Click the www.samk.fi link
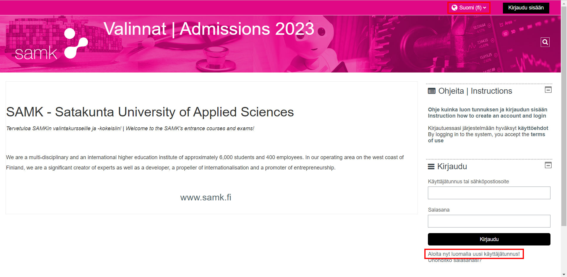Screen dimensions: 567x277 (206, 197)
